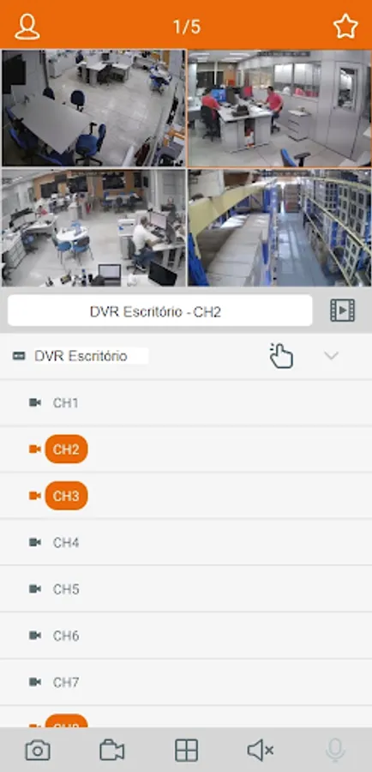
Task: Change the grid layout with the split-view icon
Action: 187,751
